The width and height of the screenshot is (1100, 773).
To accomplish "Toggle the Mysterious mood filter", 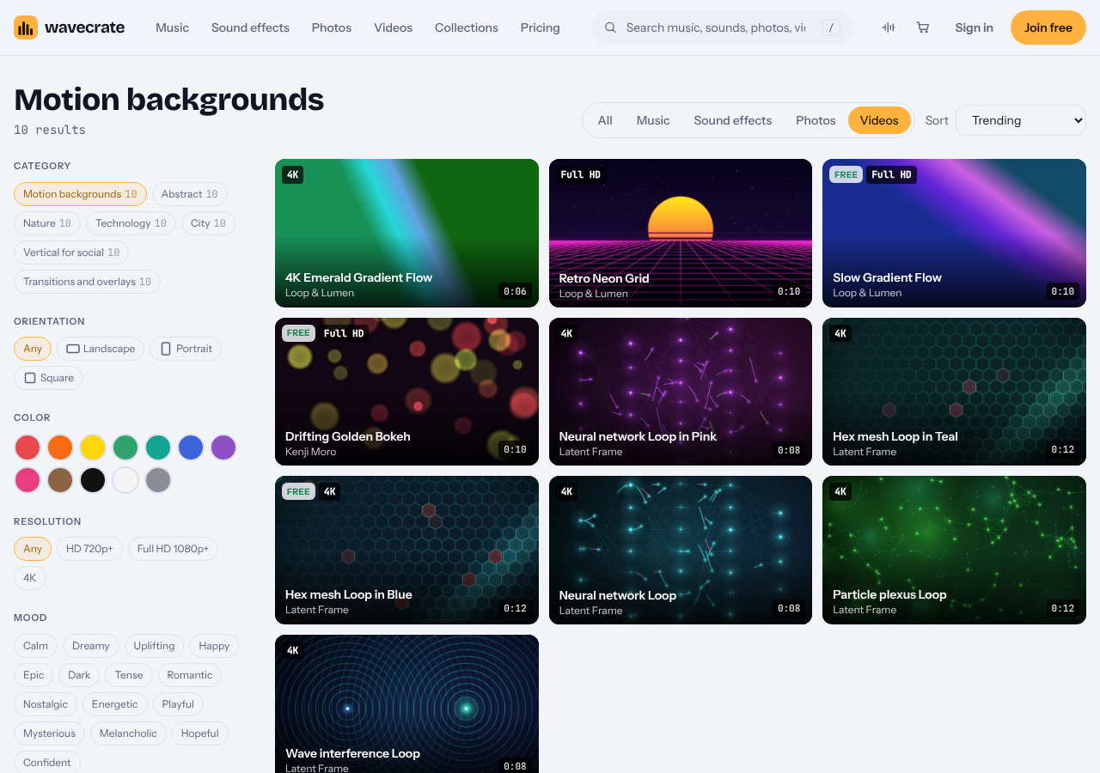I will (x=50, y=733).
